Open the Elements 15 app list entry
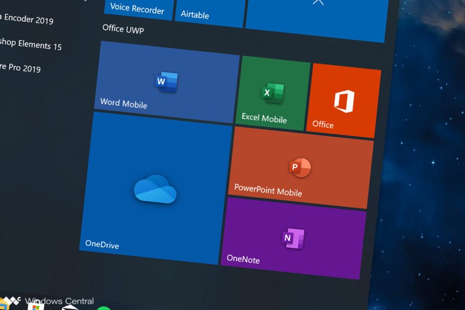The height and width of the screenshot is (310, 465). point(31,44)
